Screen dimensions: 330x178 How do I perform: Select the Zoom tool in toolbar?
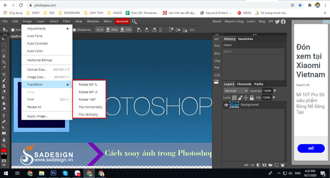pos(4,145)
